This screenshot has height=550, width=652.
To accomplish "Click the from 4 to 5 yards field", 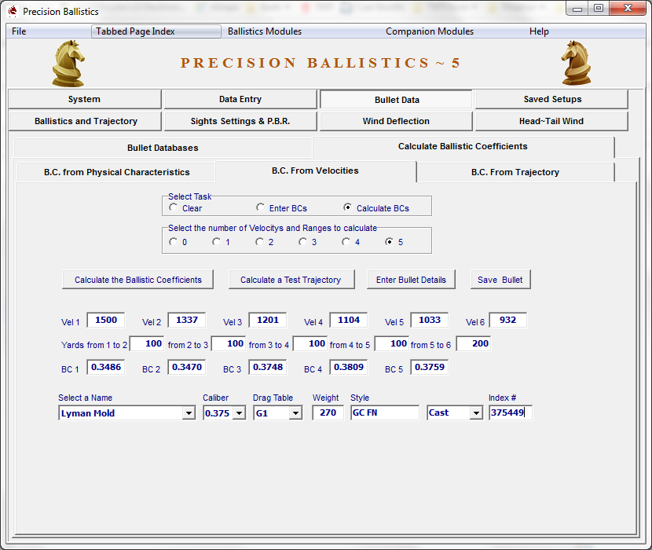I will click(x=392, y=343).
